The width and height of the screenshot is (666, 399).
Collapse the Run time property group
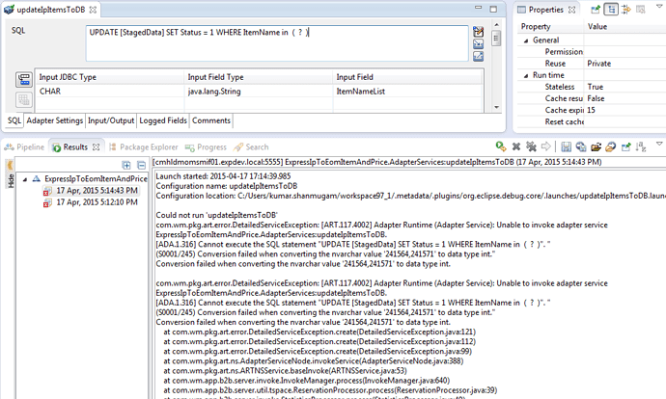click(x=526, y=75)
